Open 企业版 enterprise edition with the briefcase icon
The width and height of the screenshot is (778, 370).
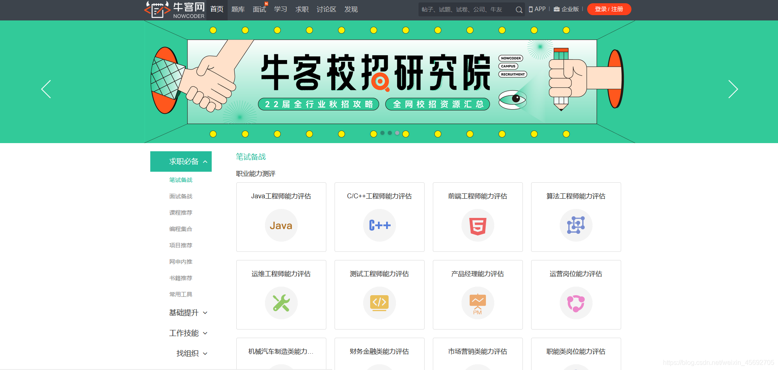(x=566, y=9)
